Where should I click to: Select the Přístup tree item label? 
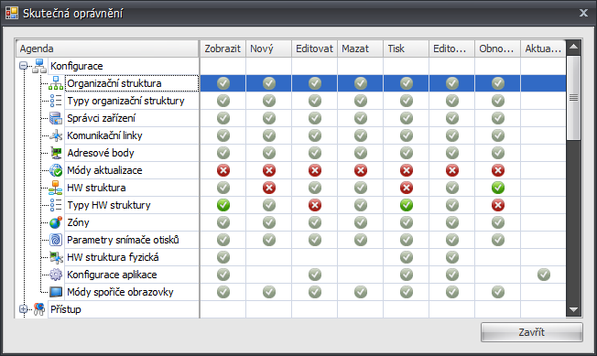point(66,309)
